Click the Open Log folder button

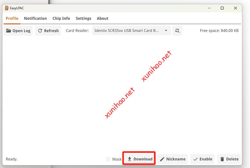18,31
